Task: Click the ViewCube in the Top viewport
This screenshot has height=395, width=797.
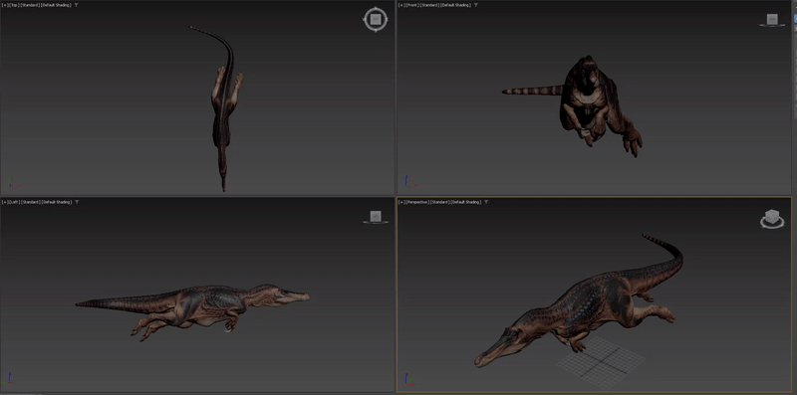Action: point(376,20)
